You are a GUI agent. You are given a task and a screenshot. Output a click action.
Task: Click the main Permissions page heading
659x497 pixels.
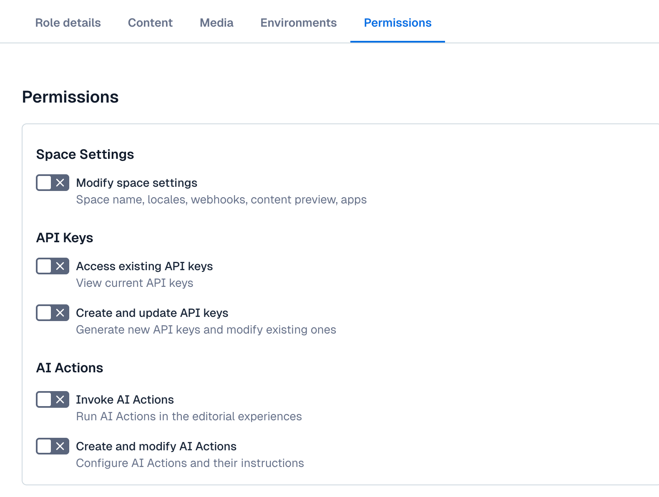point(70,97)
